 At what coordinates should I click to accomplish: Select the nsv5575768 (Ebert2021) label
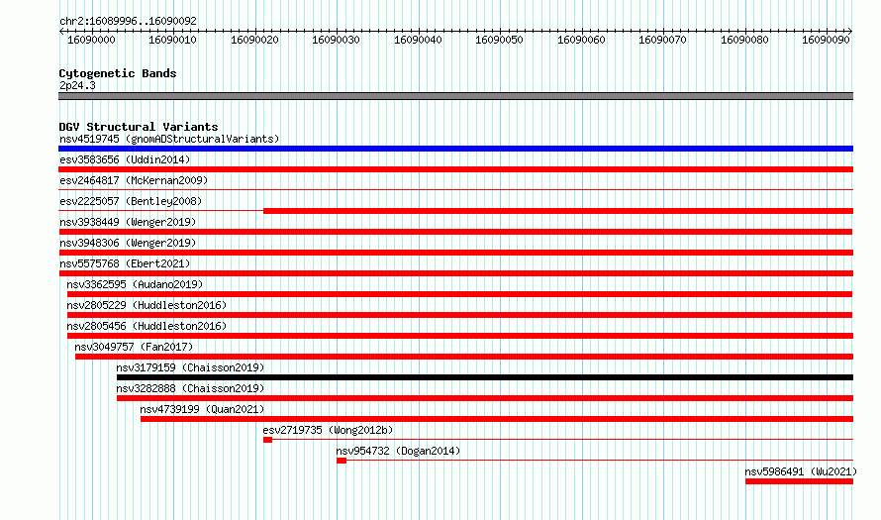click(125, 263)
